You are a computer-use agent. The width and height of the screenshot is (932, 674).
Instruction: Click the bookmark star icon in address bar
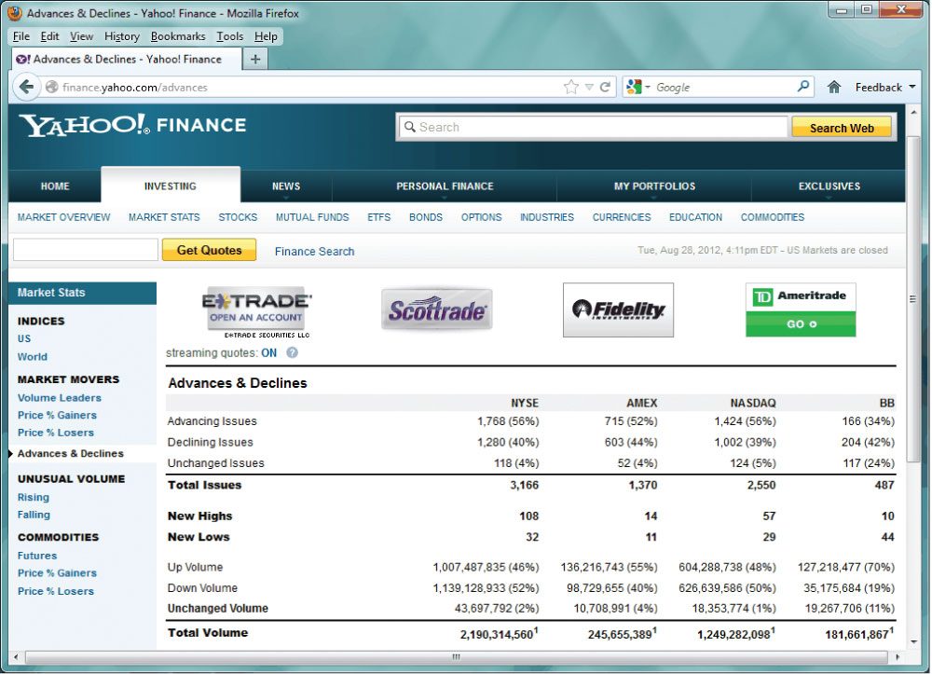pyautogui.click(x=570, y=88)
